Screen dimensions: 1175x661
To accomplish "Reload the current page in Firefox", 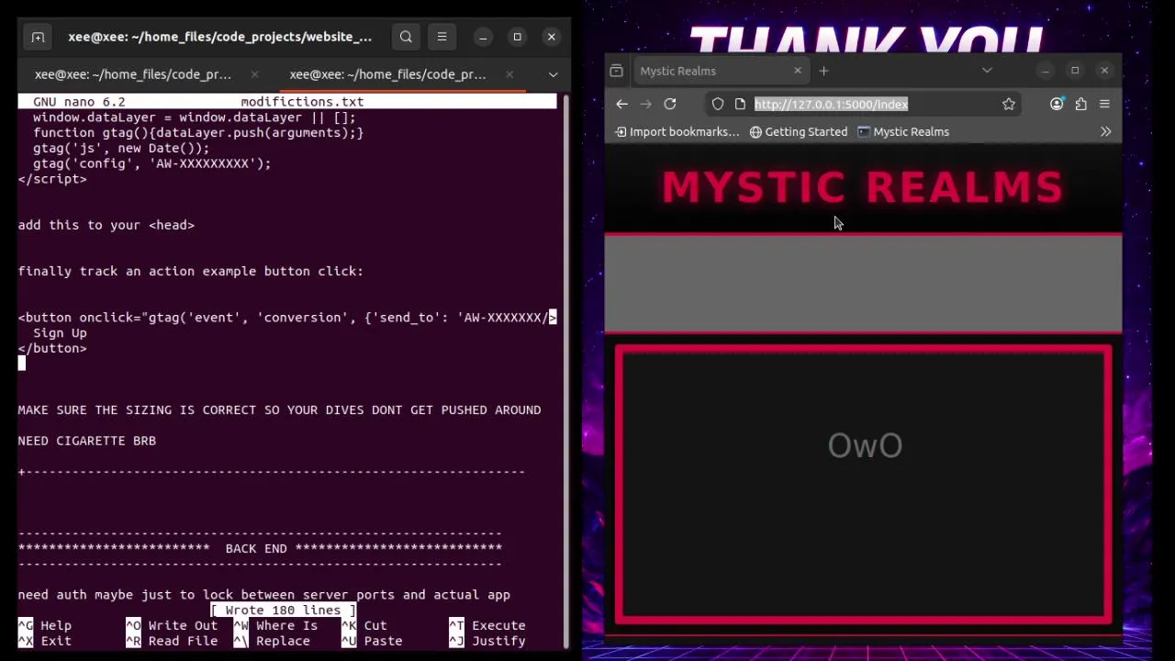I will pos(670,105).
